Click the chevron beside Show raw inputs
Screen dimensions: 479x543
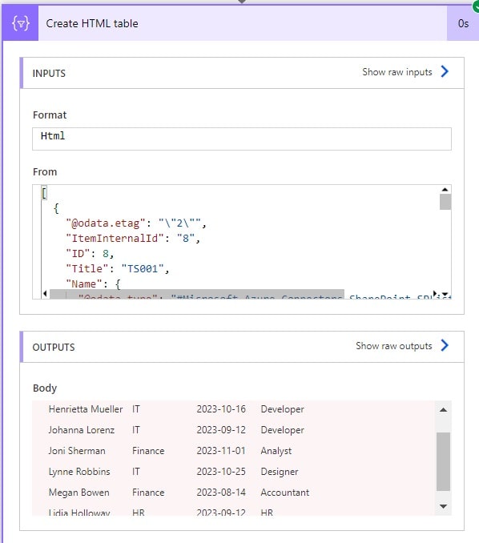(445, 72)
